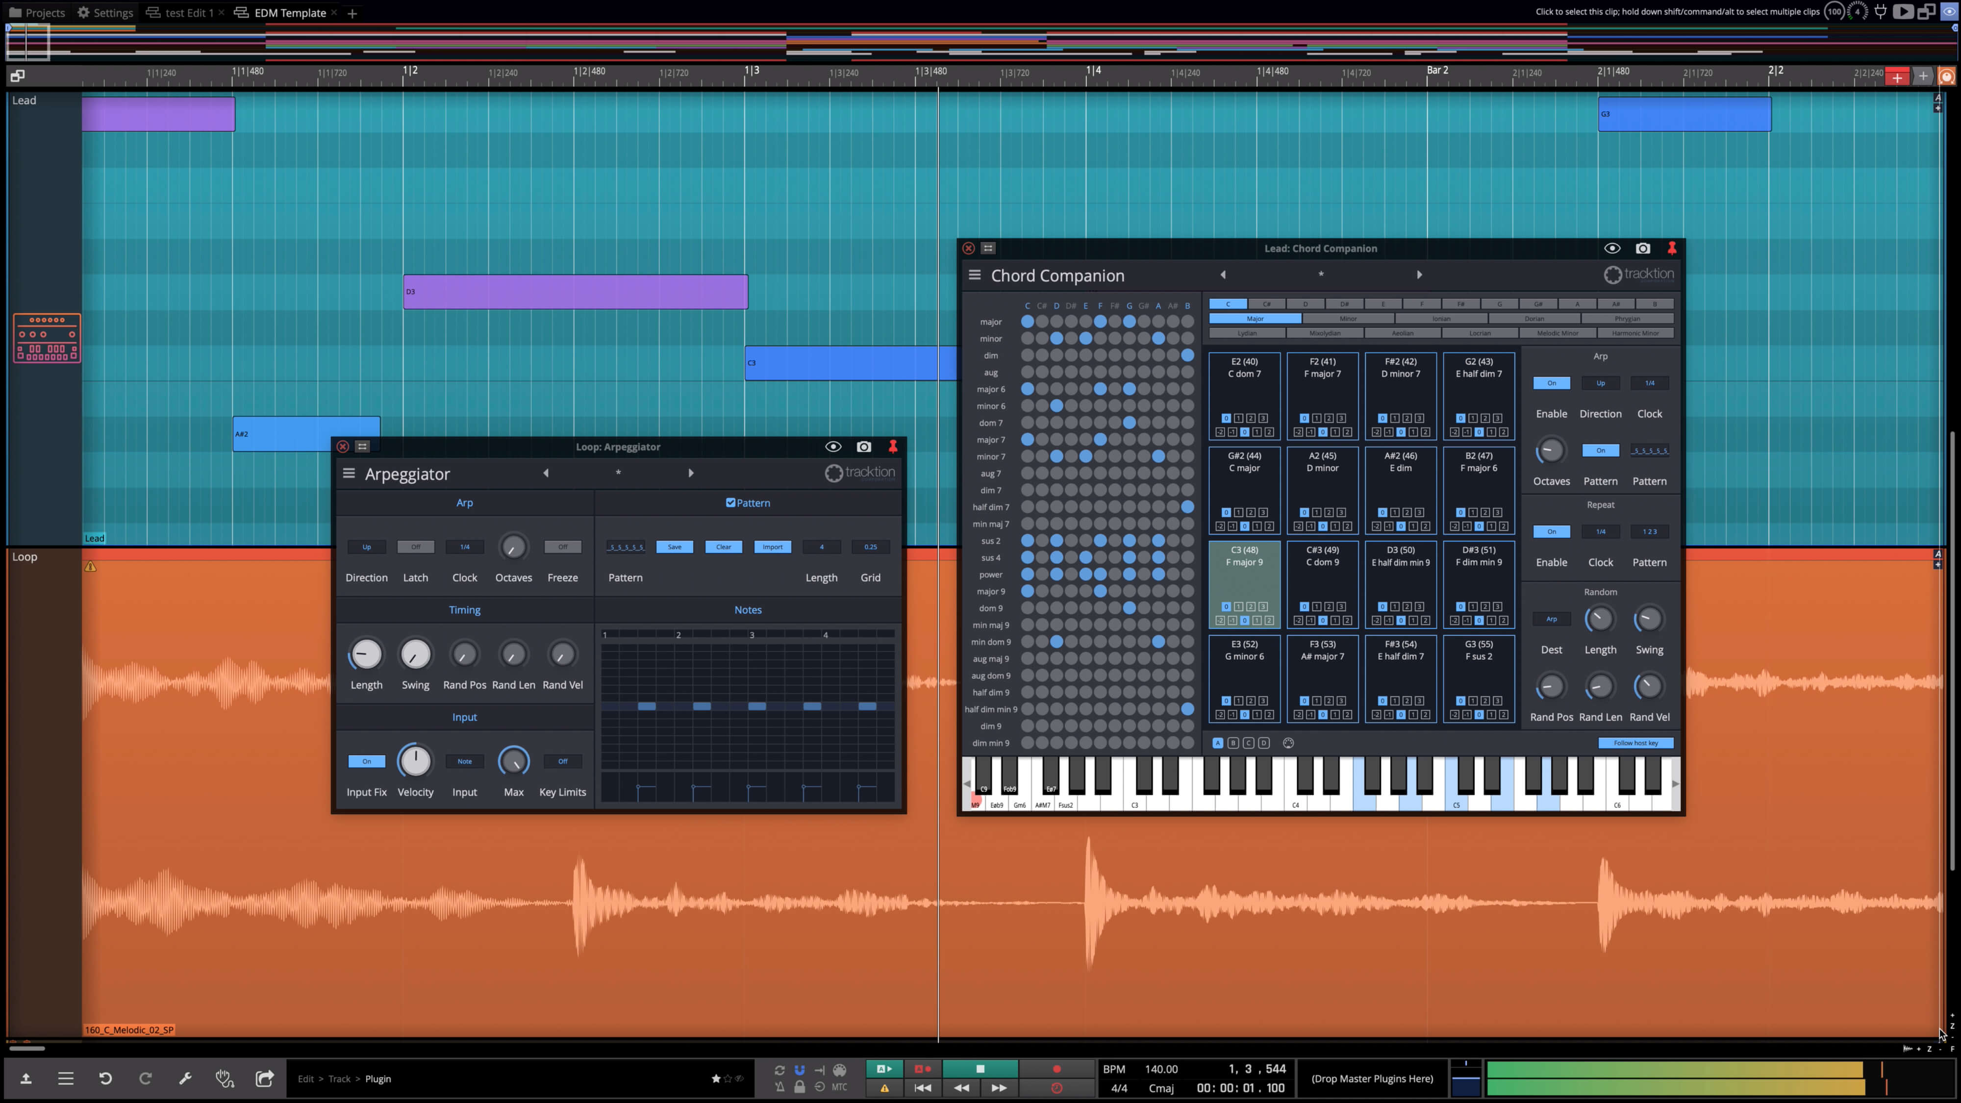
Task: Toggle Input Fix On button
Action: (x=366, y=761)
